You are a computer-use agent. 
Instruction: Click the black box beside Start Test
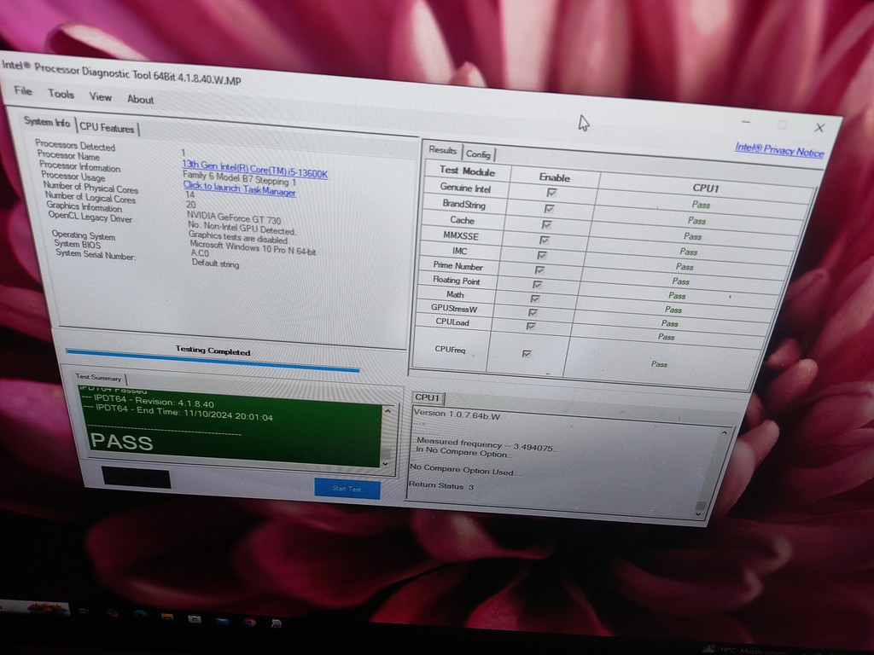tap(136, 478)
